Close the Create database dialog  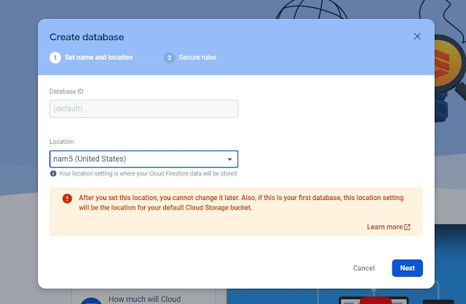tap(417, 36)
